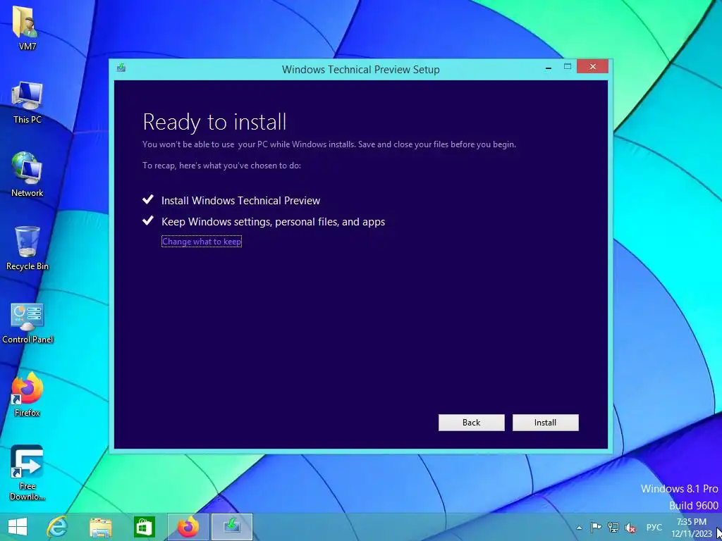This screenshot has height=541, width=722.
Task: Select the This PC desktop icon
Action: pos(27,103)
